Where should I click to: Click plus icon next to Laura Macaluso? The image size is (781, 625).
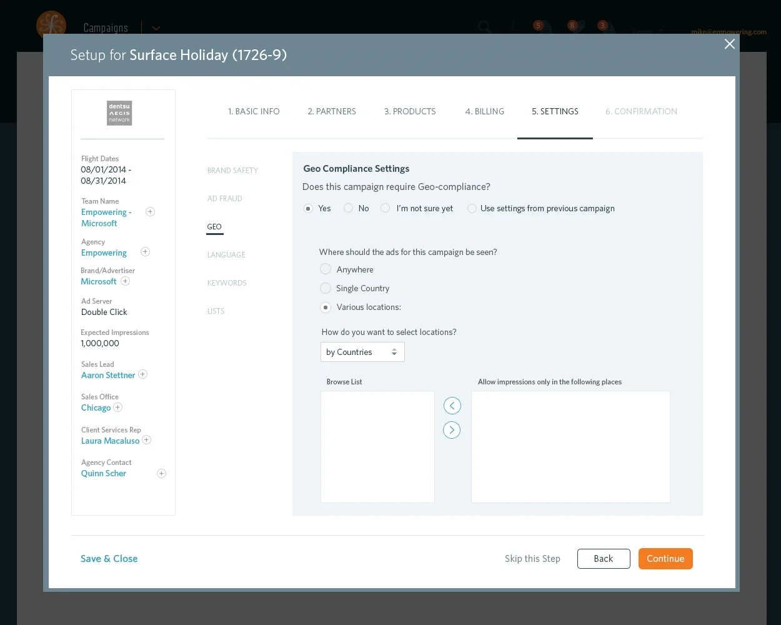tap(146, 440)
